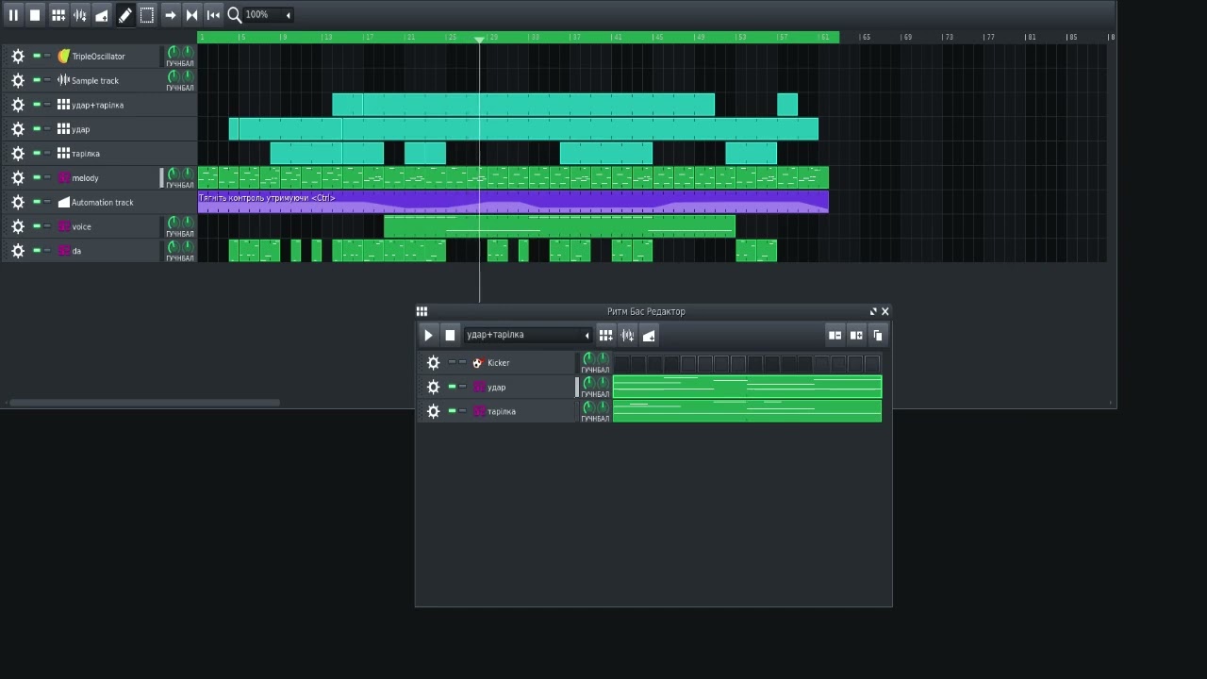Add sample track in Beat editor toolbar

[x=627, y=335]
